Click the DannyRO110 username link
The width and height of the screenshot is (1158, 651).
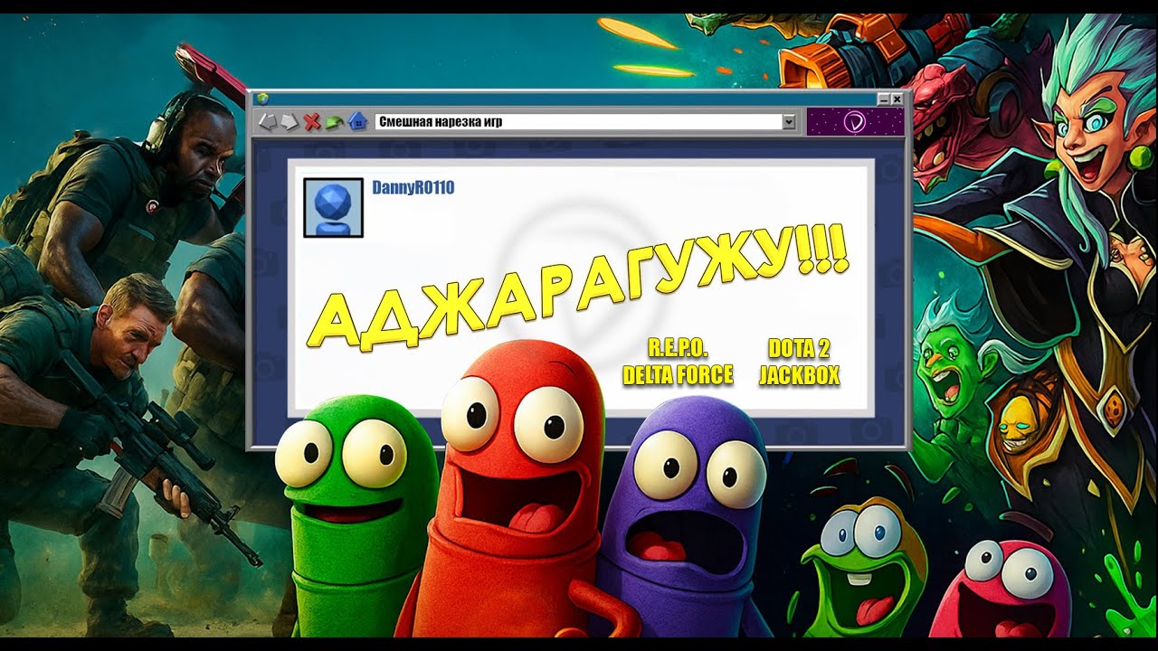[x=413, y=188]
